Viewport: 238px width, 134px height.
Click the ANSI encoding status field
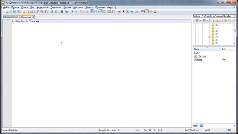208,130
